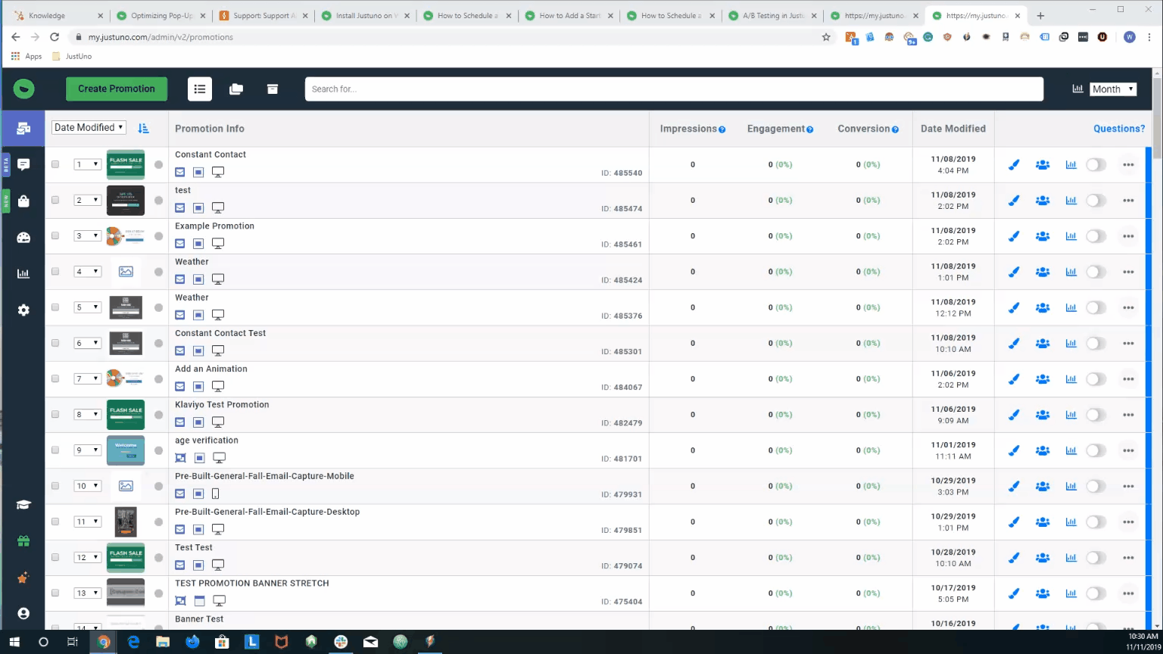This screenshot has width=1163, height=654.
Task: Open the graduation cap training icon in sidebar
Action: 23,504
